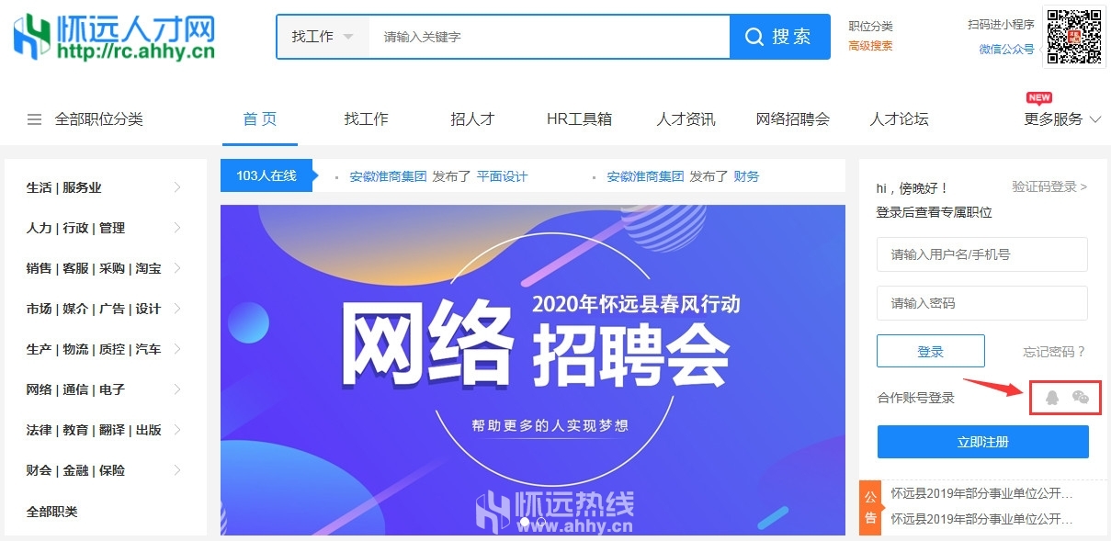1111x541 pixels.
Task: Click the 登录 button
Action: tap(931, 351)
